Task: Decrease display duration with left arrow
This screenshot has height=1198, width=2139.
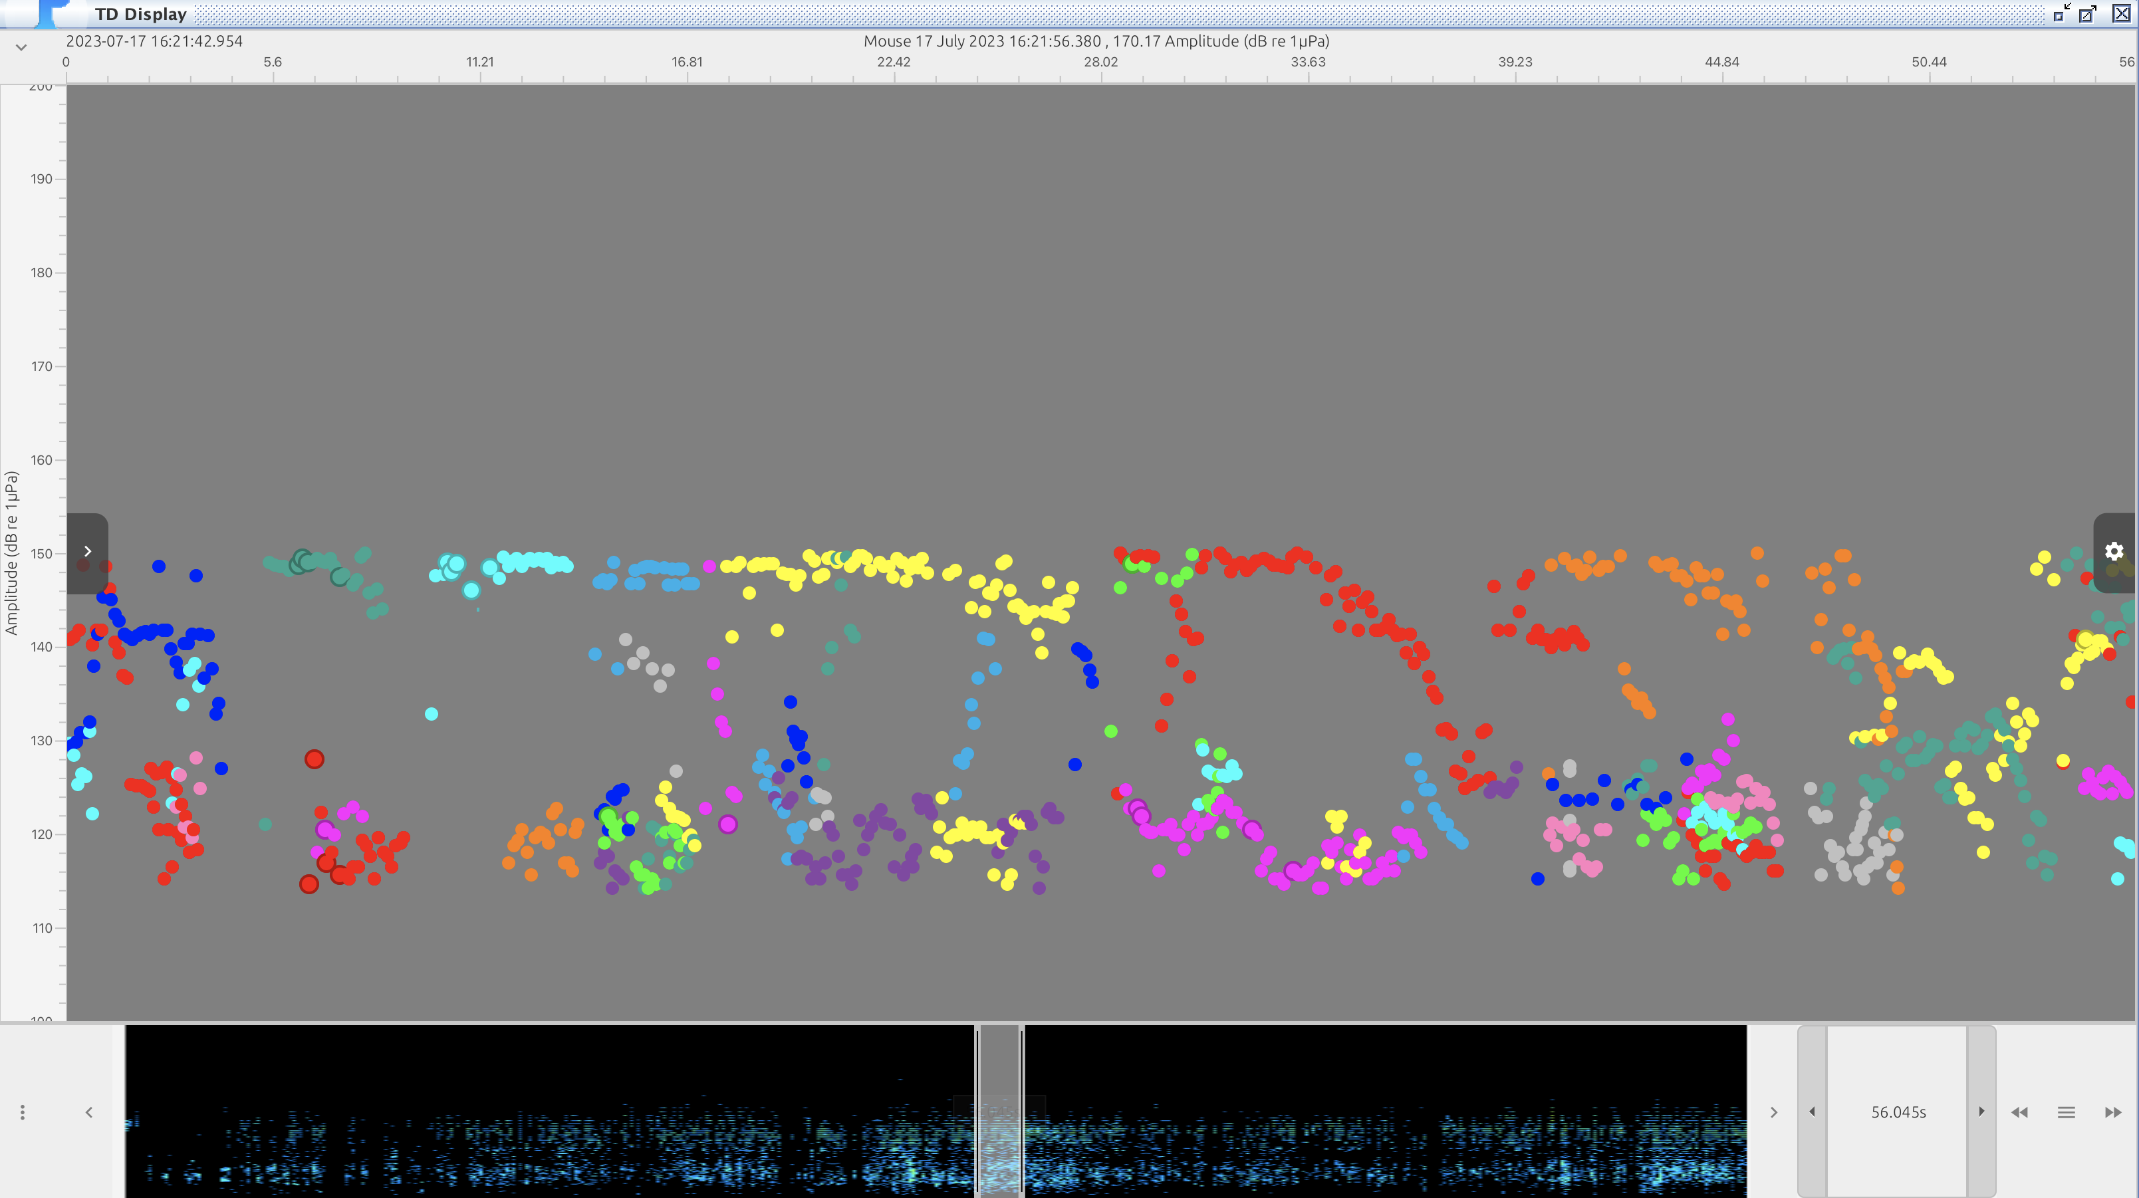Action: click(x=1812, y=1112)
